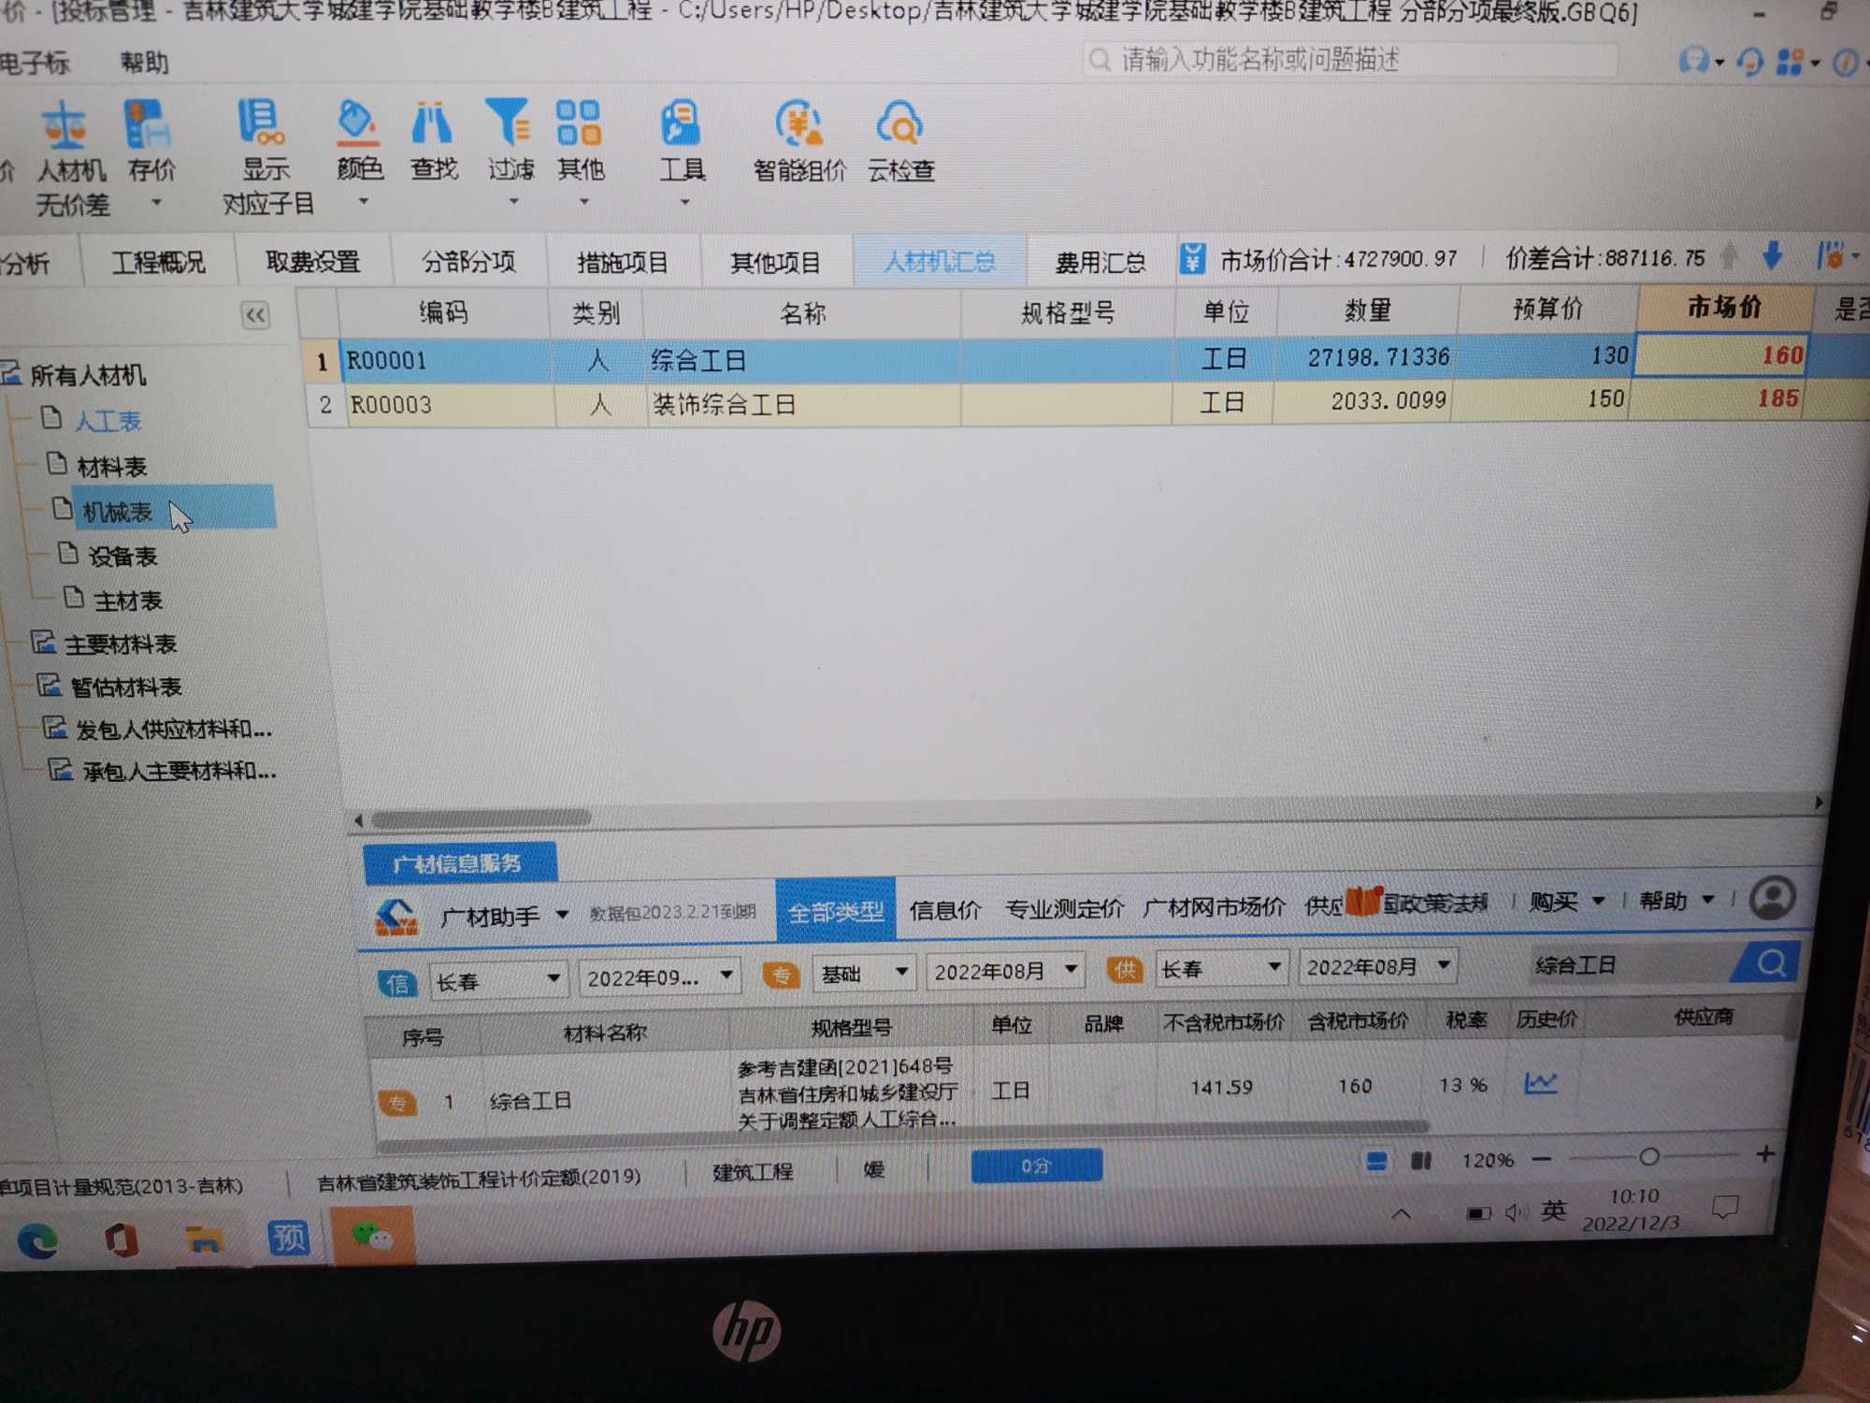Image resolution: width=1870 pixels, height=1403 pixels.
Task: Click the 人材机无价差 scale icon
Action: [x=64, y=125]
